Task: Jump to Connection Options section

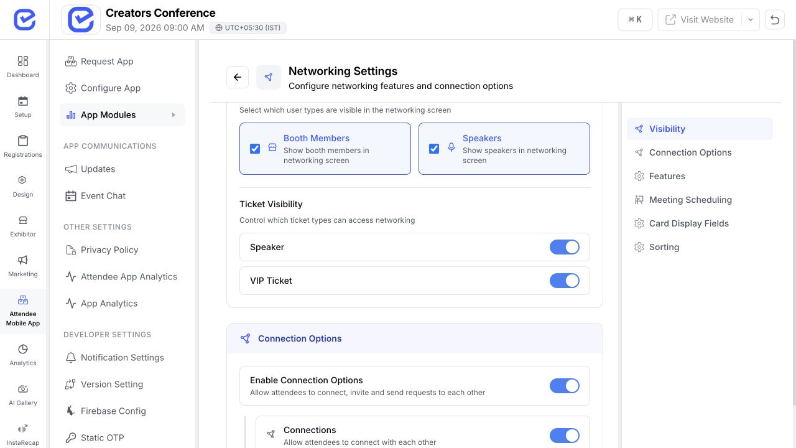Action: coord(700,152)
